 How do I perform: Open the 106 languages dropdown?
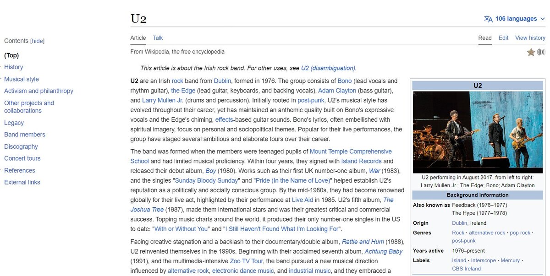tap(515, 19)
